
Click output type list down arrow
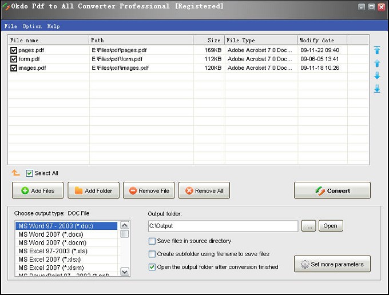pos(125,272)
